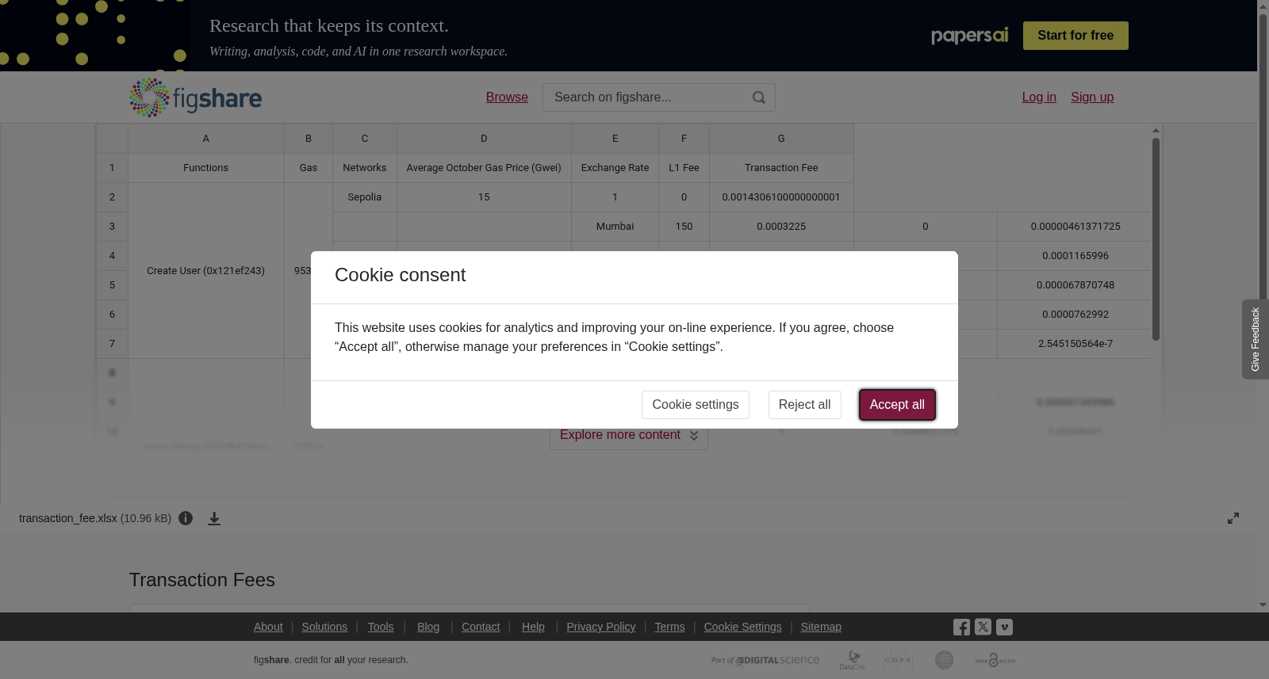Click the Digital Science footer logo

click(765, 660)
